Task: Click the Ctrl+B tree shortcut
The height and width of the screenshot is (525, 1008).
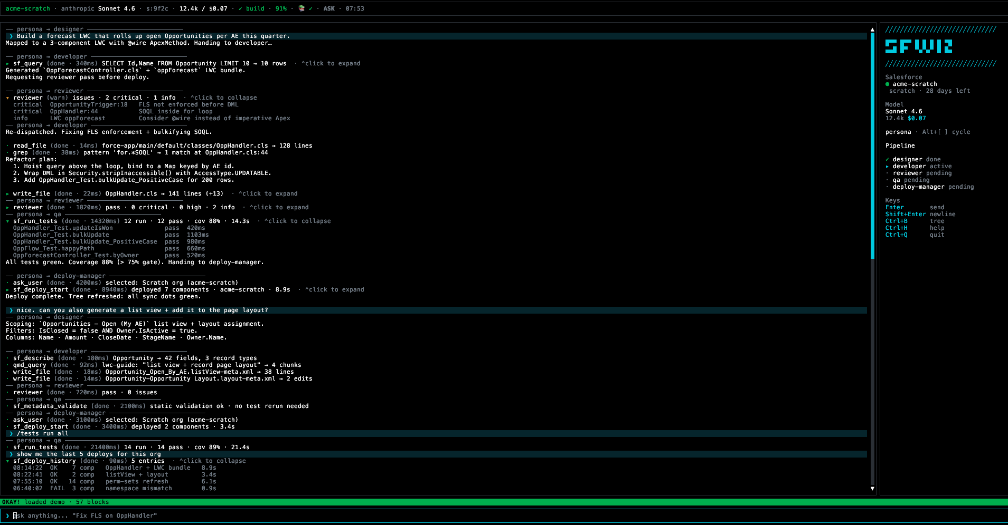Action: point(915,221)
